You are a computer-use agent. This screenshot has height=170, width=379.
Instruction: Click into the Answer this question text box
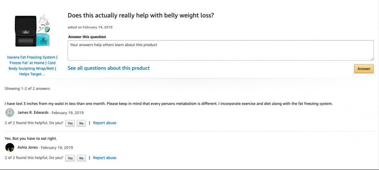tap(221, 50)
